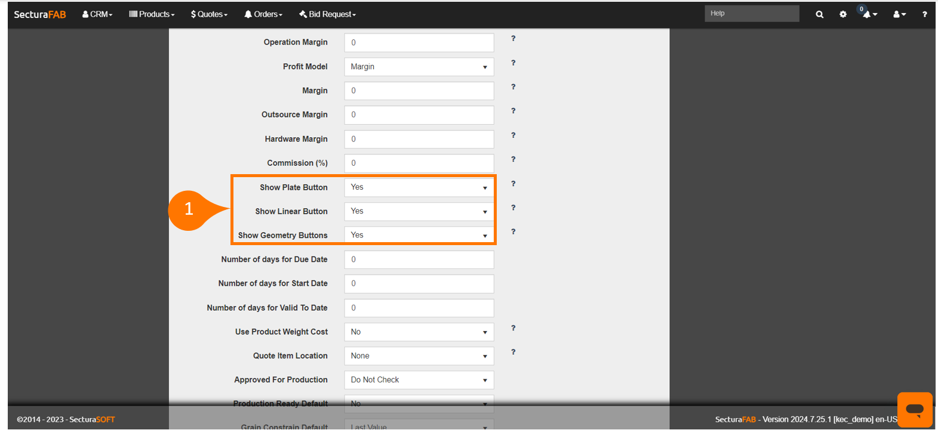Open the user account icon menu
The image size is (938, 433).
click(899, 14)
